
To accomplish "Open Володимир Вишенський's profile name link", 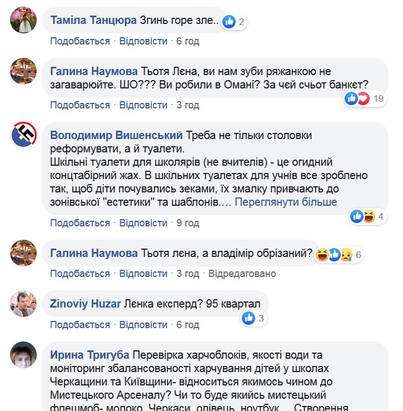I will (x=116, y=135).
